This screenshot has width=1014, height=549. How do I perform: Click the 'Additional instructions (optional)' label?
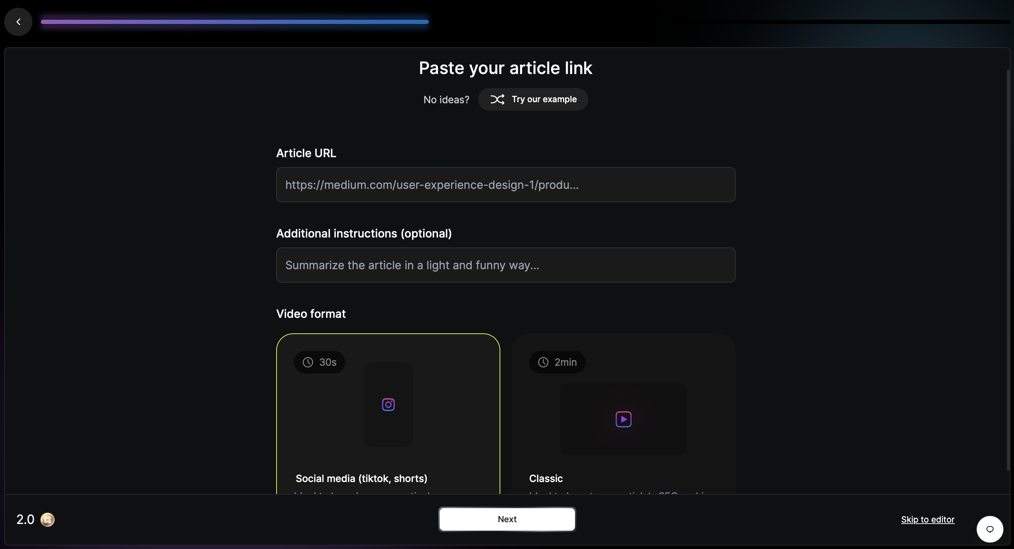point(364,233)
